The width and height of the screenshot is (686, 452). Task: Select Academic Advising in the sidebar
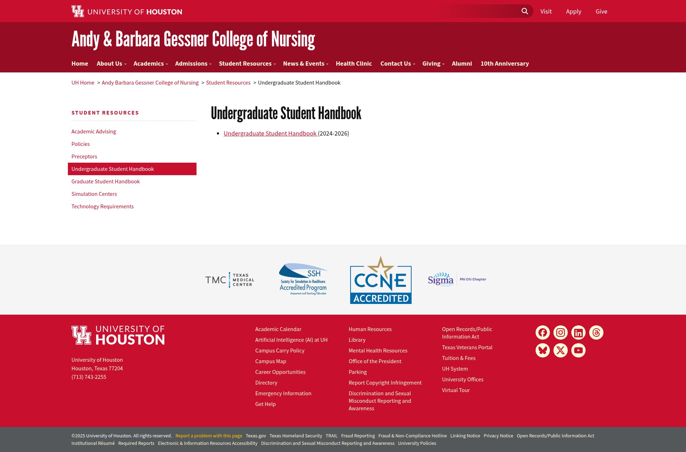coord(94,132)
